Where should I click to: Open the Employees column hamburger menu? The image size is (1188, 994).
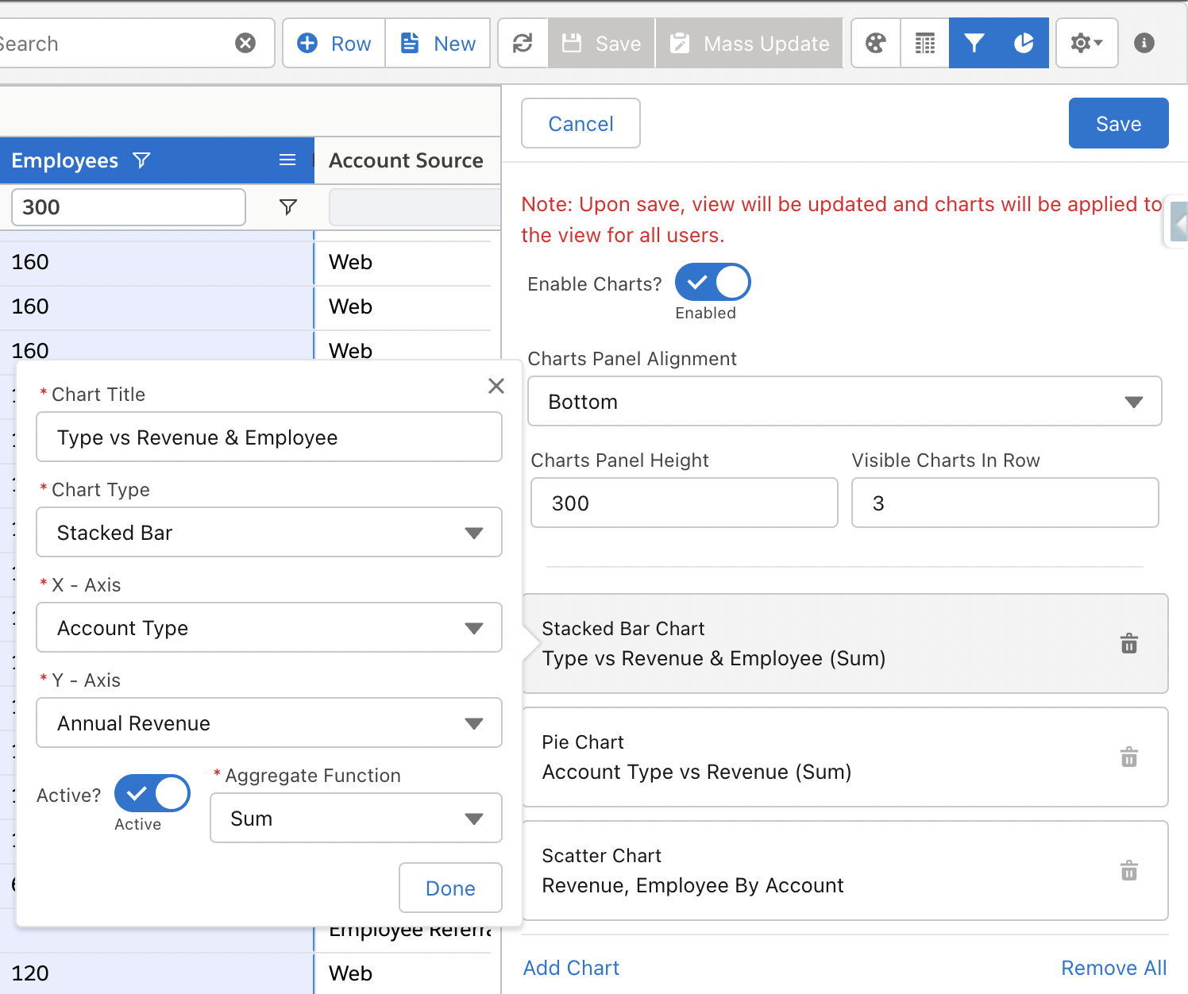(x=287, y=160)
